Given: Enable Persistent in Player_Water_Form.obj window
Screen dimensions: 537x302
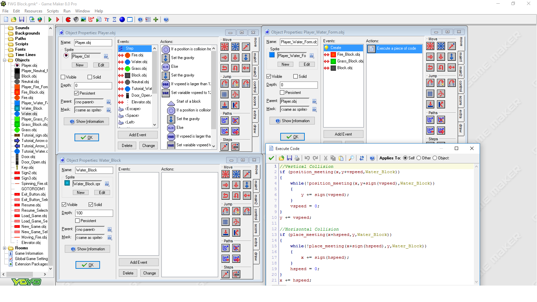Looking at the screenshot, I should pos(282,93).
